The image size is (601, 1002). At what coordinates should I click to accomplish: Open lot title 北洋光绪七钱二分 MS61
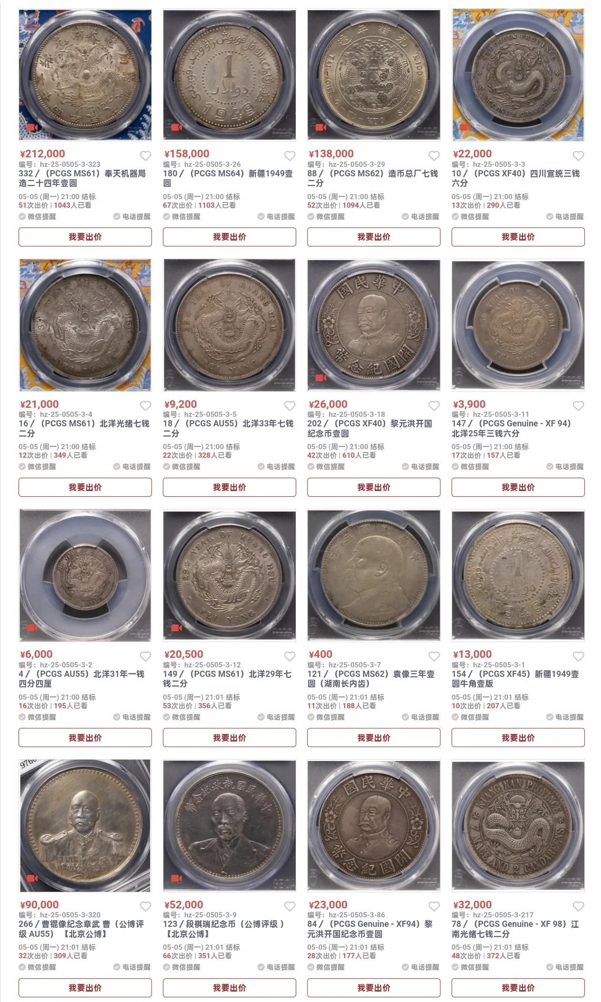point(84,428)
